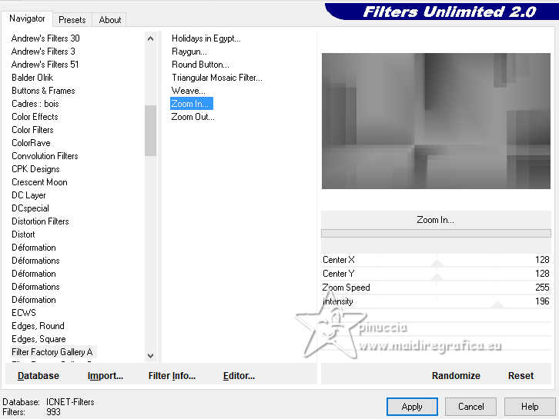Reset filter parameters
Screen dimensions: 559x419
point(521,376)
